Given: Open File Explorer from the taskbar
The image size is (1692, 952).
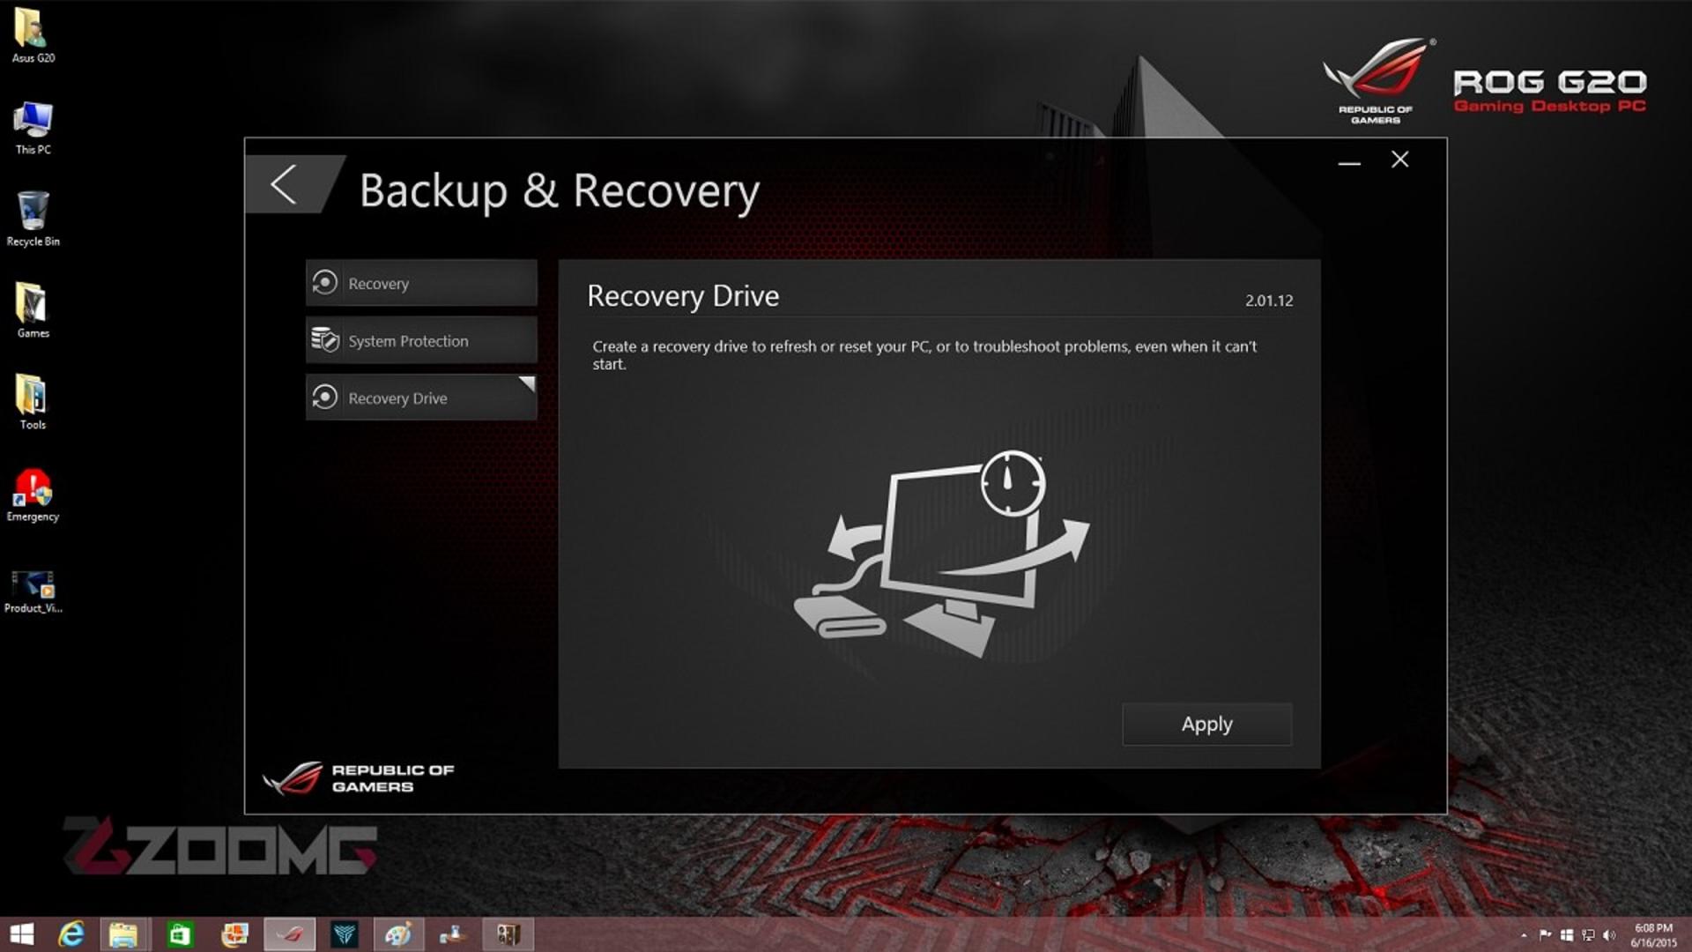Looking at the screenshot, I should tap(123, 934).
